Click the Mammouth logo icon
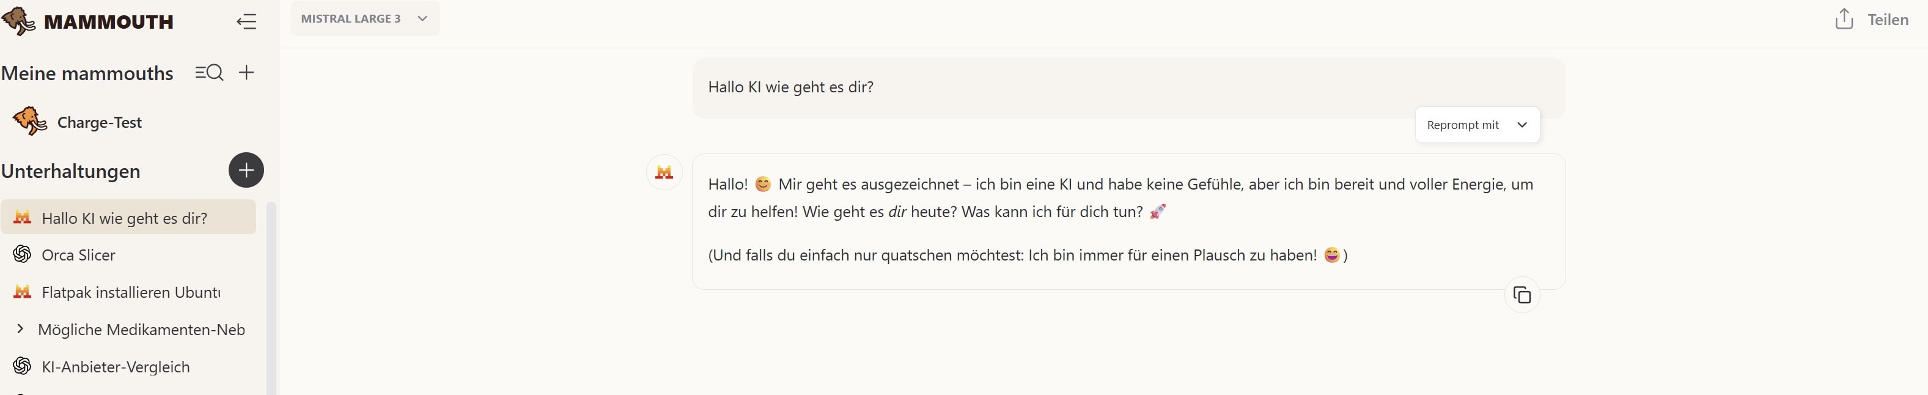The width and height of the screenshot is (1928, 395). click(19, 21)
